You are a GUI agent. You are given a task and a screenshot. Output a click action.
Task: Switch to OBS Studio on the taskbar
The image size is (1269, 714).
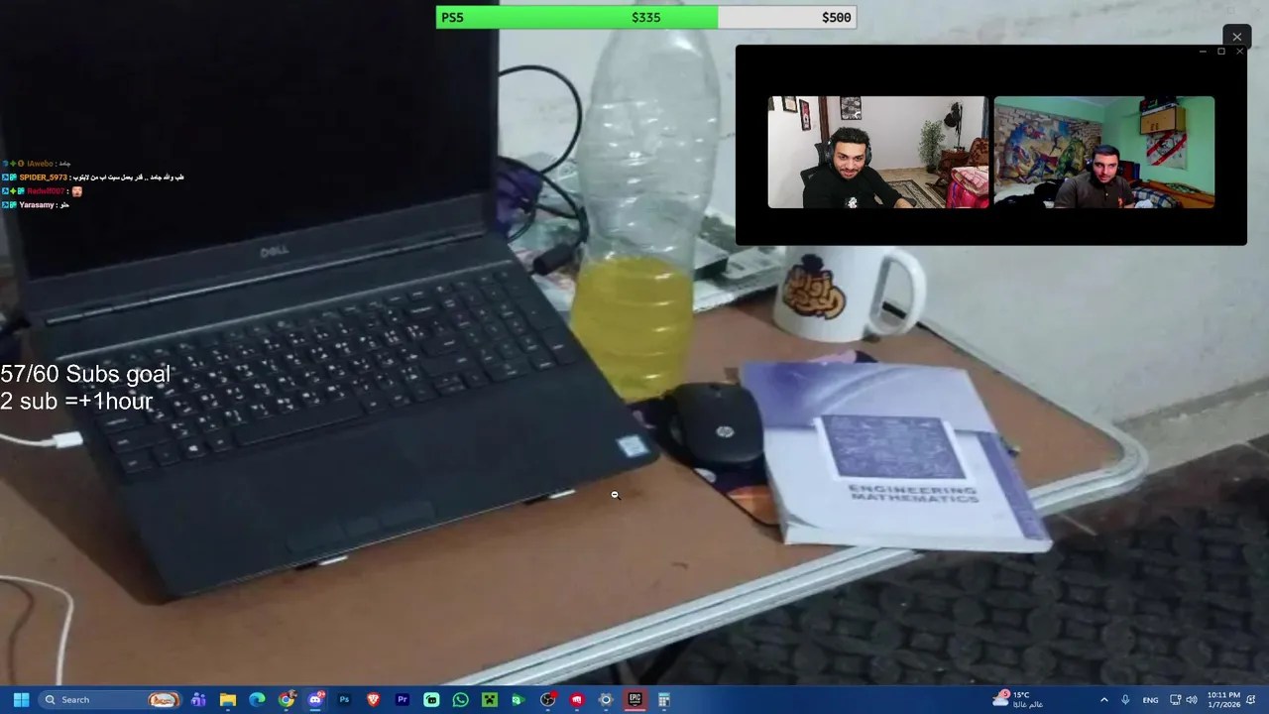(x=547, y=699)
